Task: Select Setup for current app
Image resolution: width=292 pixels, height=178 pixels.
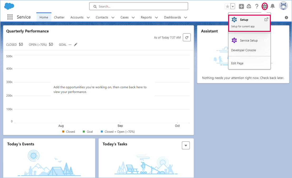Action: 250,23
